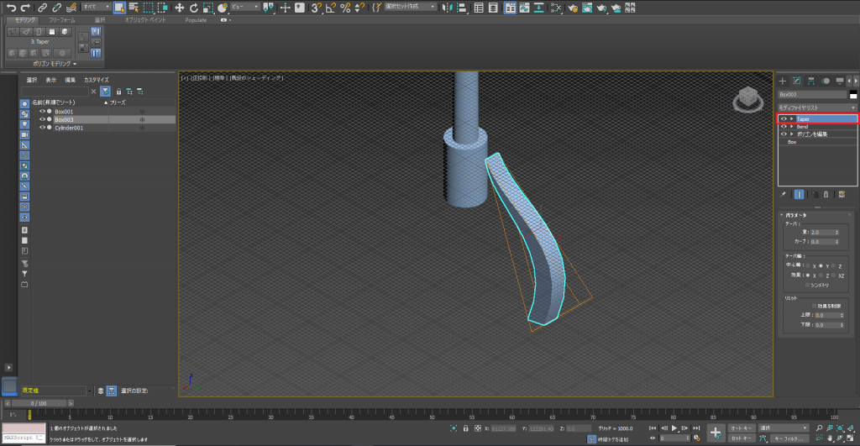Toggle the Angle Snap button
This screenshot has width=860, height=446.
331,8
